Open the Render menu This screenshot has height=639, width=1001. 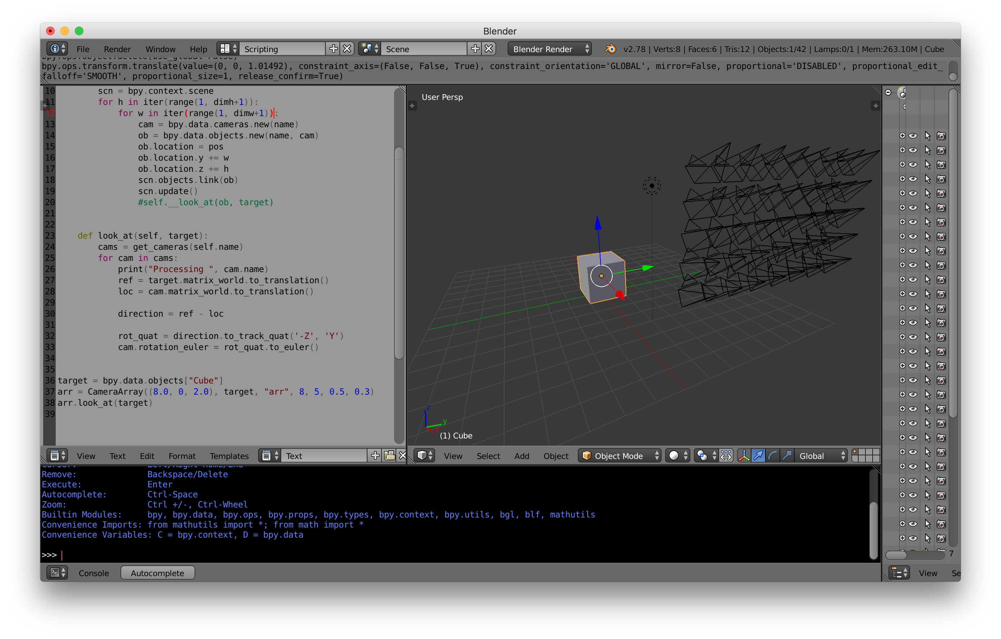(117, 49)
